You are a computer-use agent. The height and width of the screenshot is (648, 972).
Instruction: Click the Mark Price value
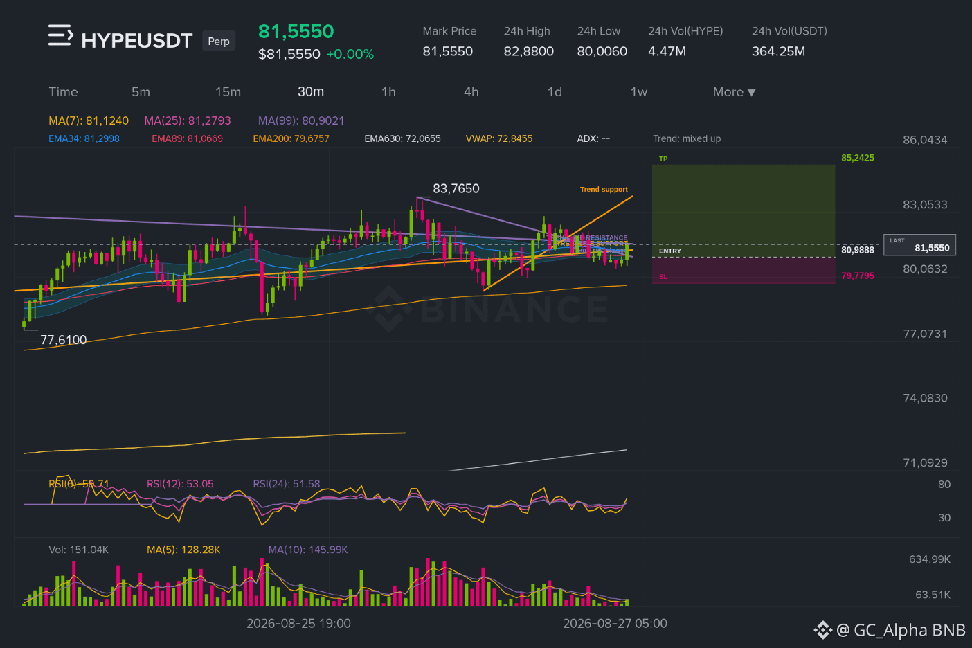[x=447, y=51]
